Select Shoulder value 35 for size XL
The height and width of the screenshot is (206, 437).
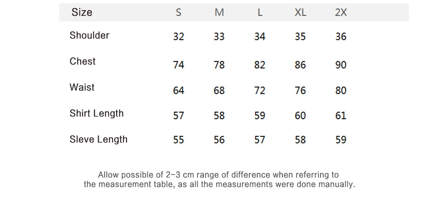[x=300, y=37]
